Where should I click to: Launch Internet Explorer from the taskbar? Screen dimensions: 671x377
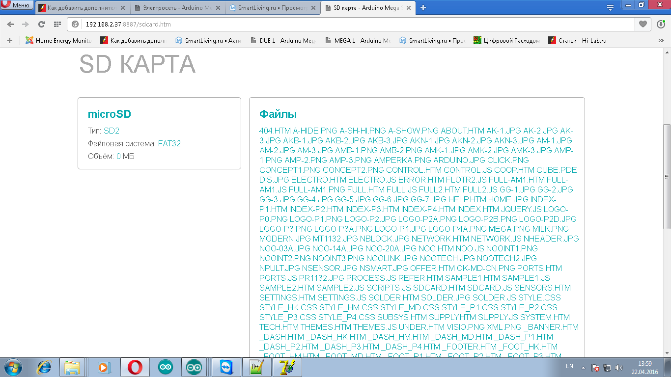[45, 367]
